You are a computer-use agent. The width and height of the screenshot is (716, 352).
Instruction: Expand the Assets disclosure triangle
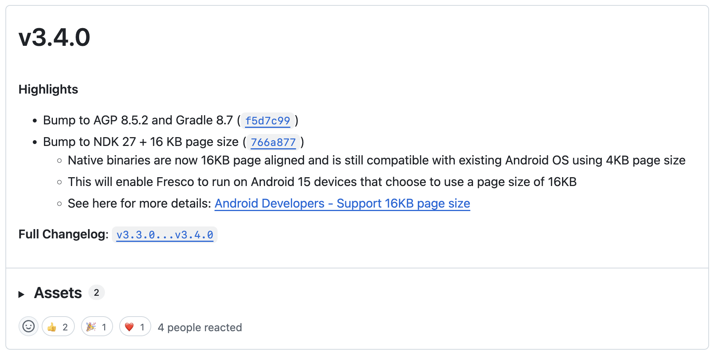(22, 294)
